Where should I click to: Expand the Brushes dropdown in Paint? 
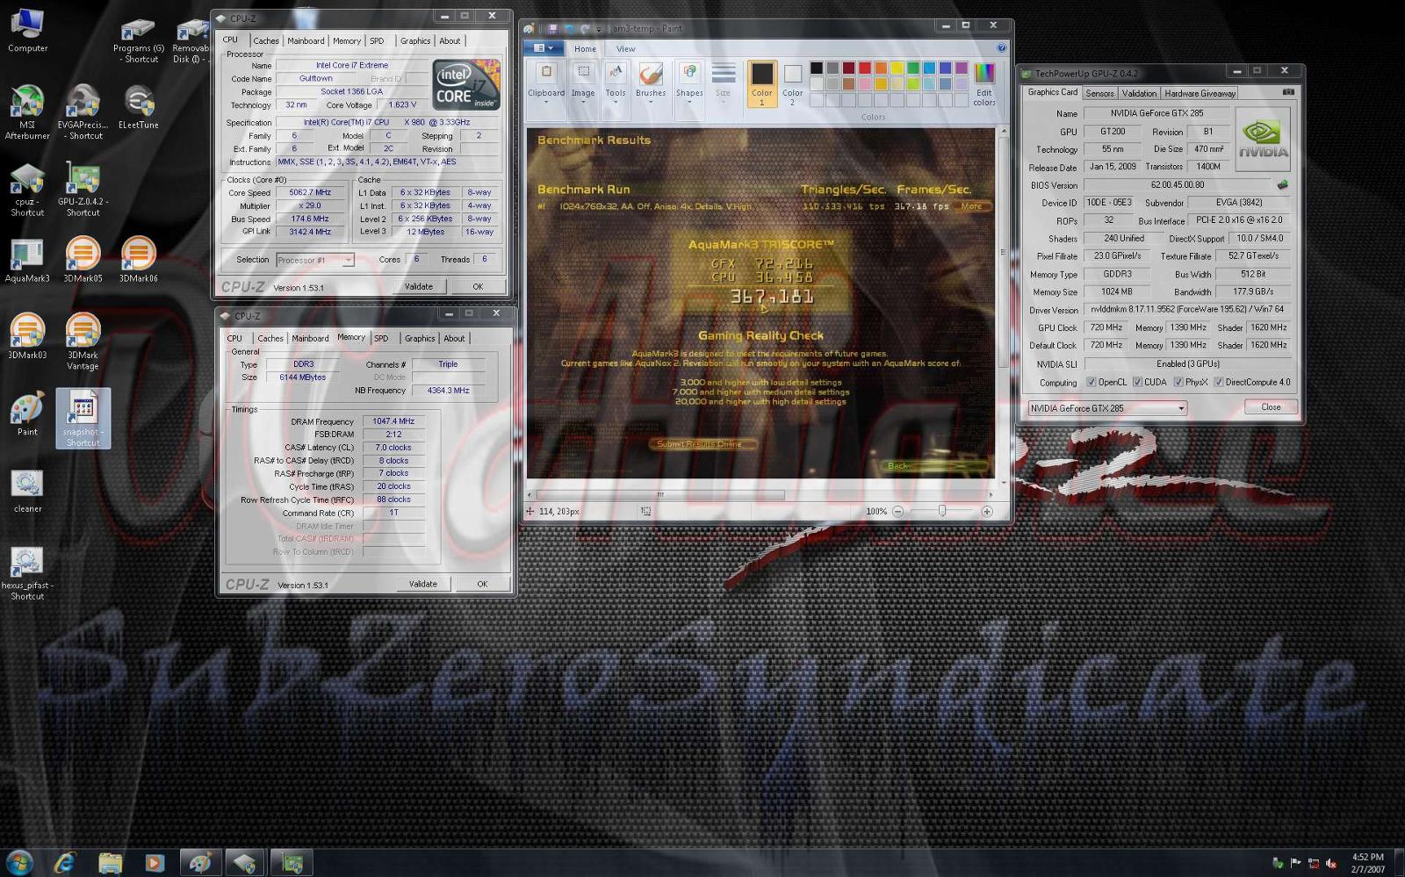tap(651, 84)
